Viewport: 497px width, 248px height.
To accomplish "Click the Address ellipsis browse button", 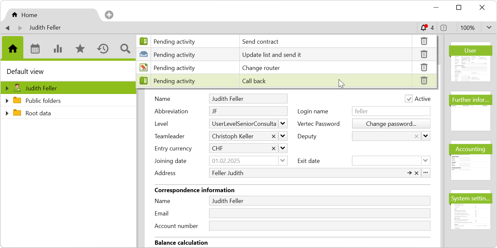I will (426, 173).
